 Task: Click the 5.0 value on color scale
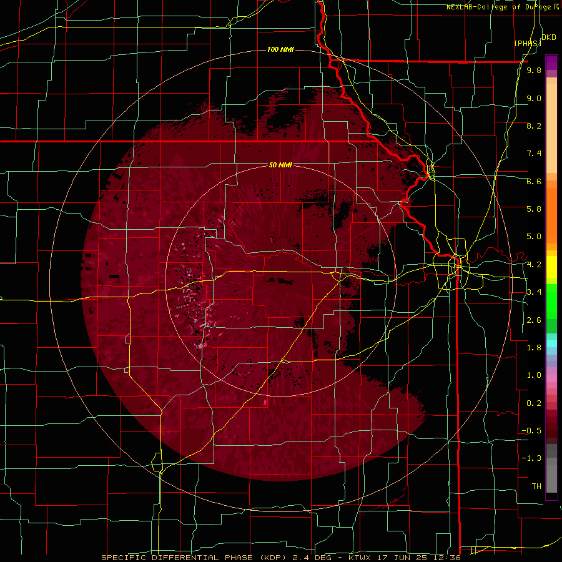point(534,237)
